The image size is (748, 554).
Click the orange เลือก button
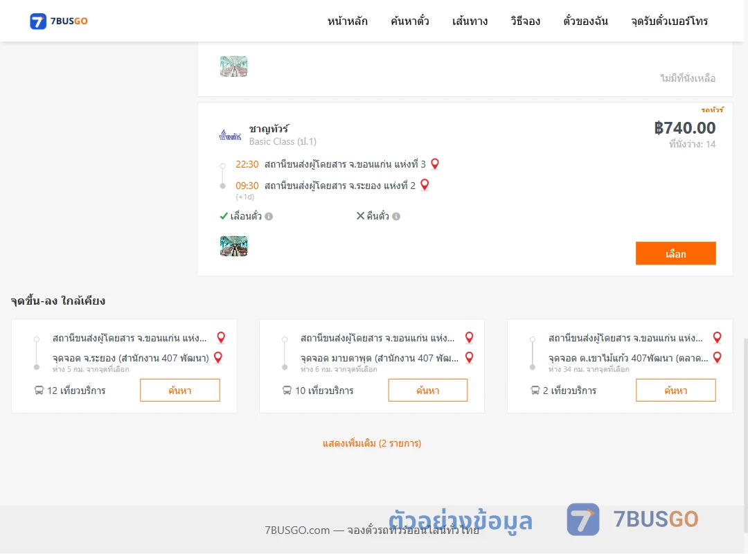675,253
